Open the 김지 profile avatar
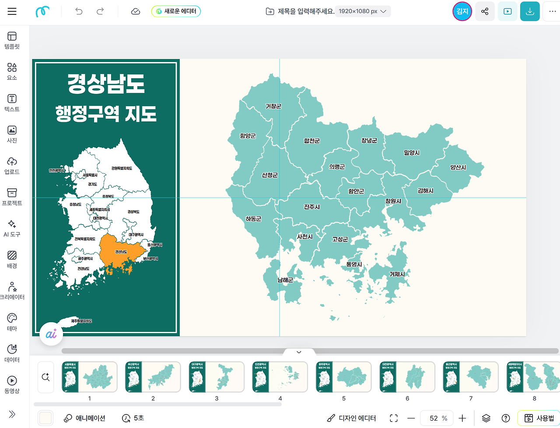Image resolution: width=560 pixels, height=428 pixels. (x=462, y=11)
